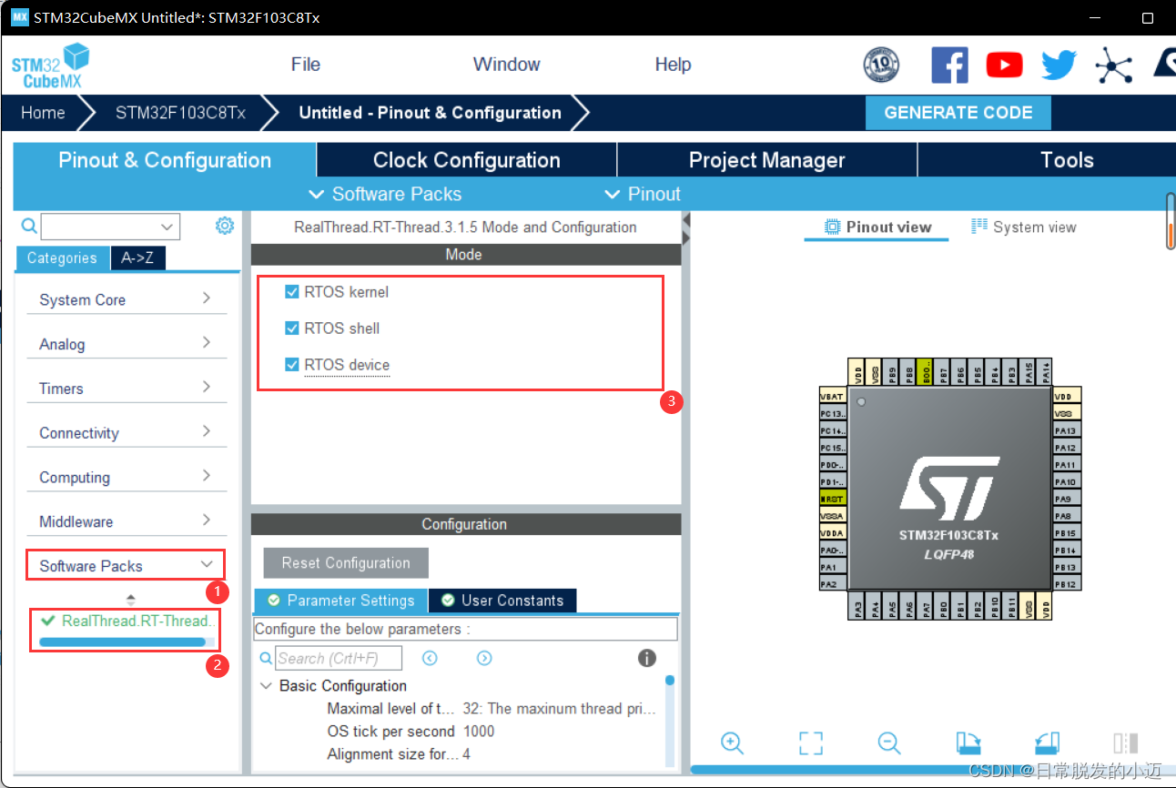Open the Pinout dropdown menu
This screenshot has width=1176, height=788.
pyautogui.click(x=643, y=194)
